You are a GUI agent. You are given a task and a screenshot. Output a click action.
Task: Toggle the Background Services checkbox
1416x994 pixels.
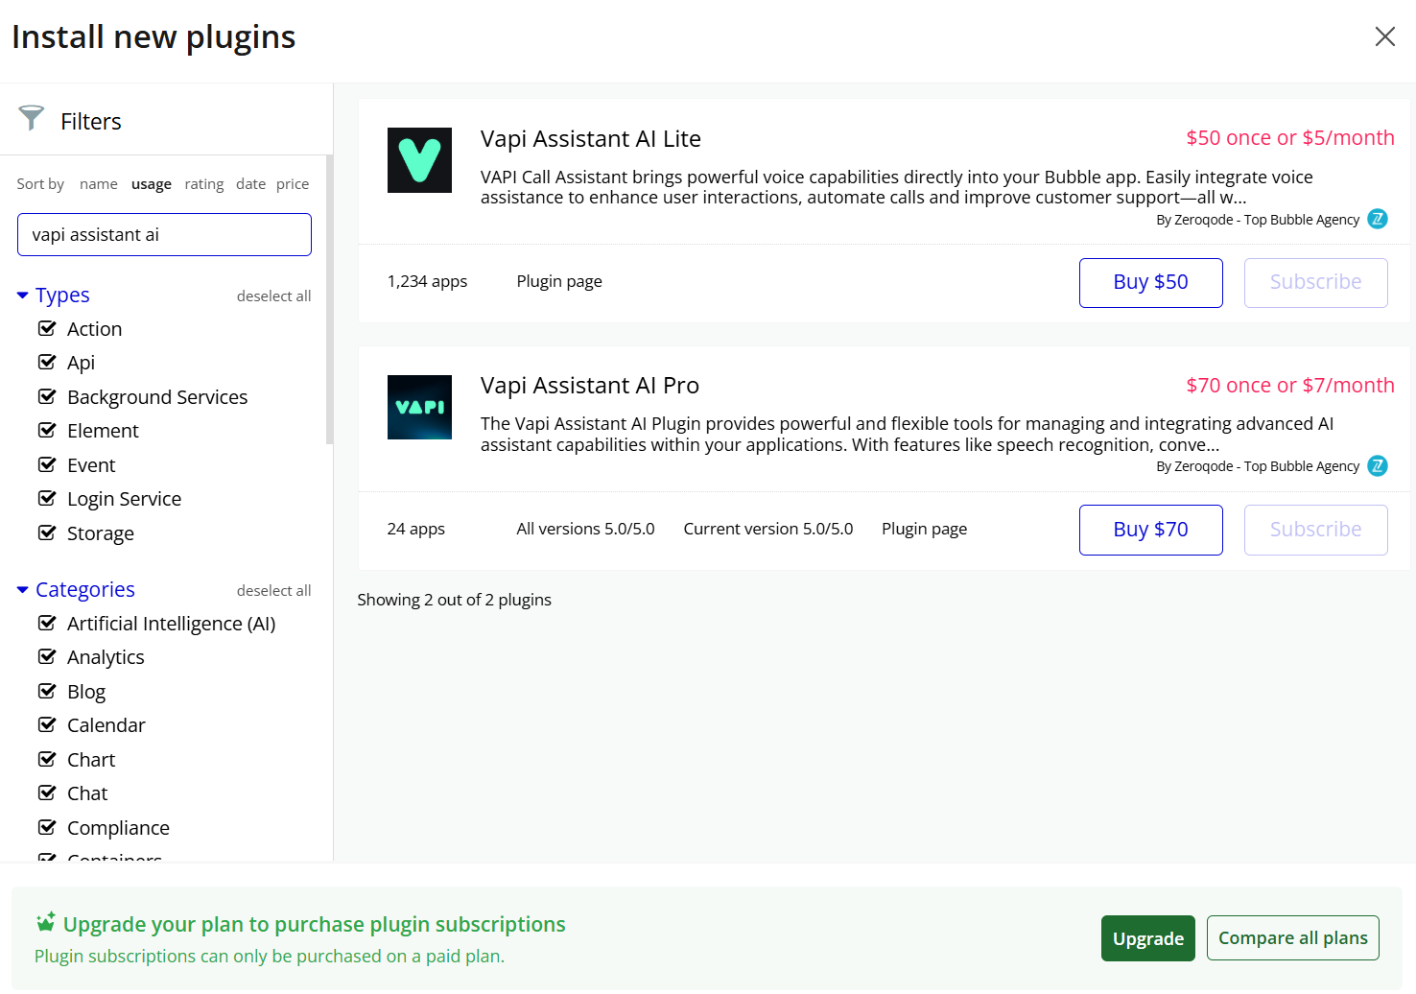[x=47, y=397]
